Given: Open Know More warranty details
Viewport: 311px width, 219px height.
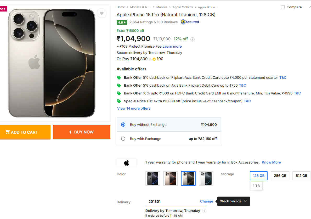Looking at the screenshot, I should click(x=271, y=162).
